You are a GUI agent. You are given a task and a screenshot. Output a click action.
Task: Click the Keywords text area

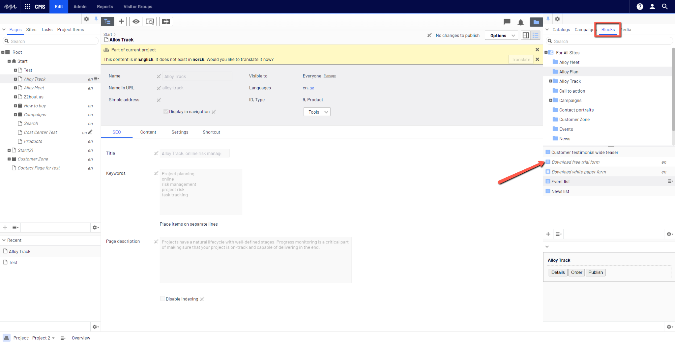coord(201,192)
